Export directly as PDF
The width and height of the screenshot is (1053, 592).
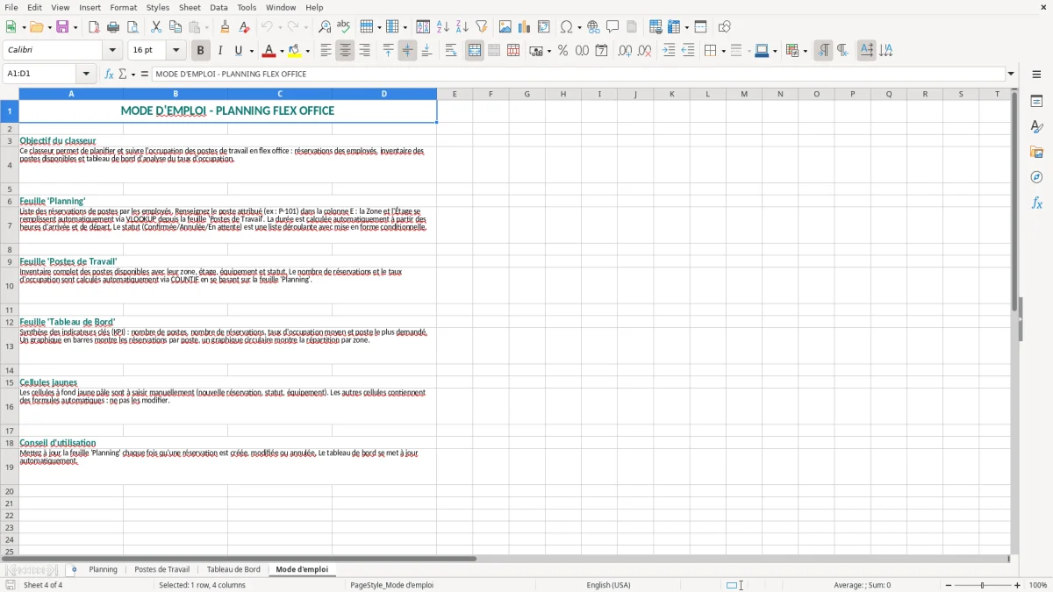93,27
